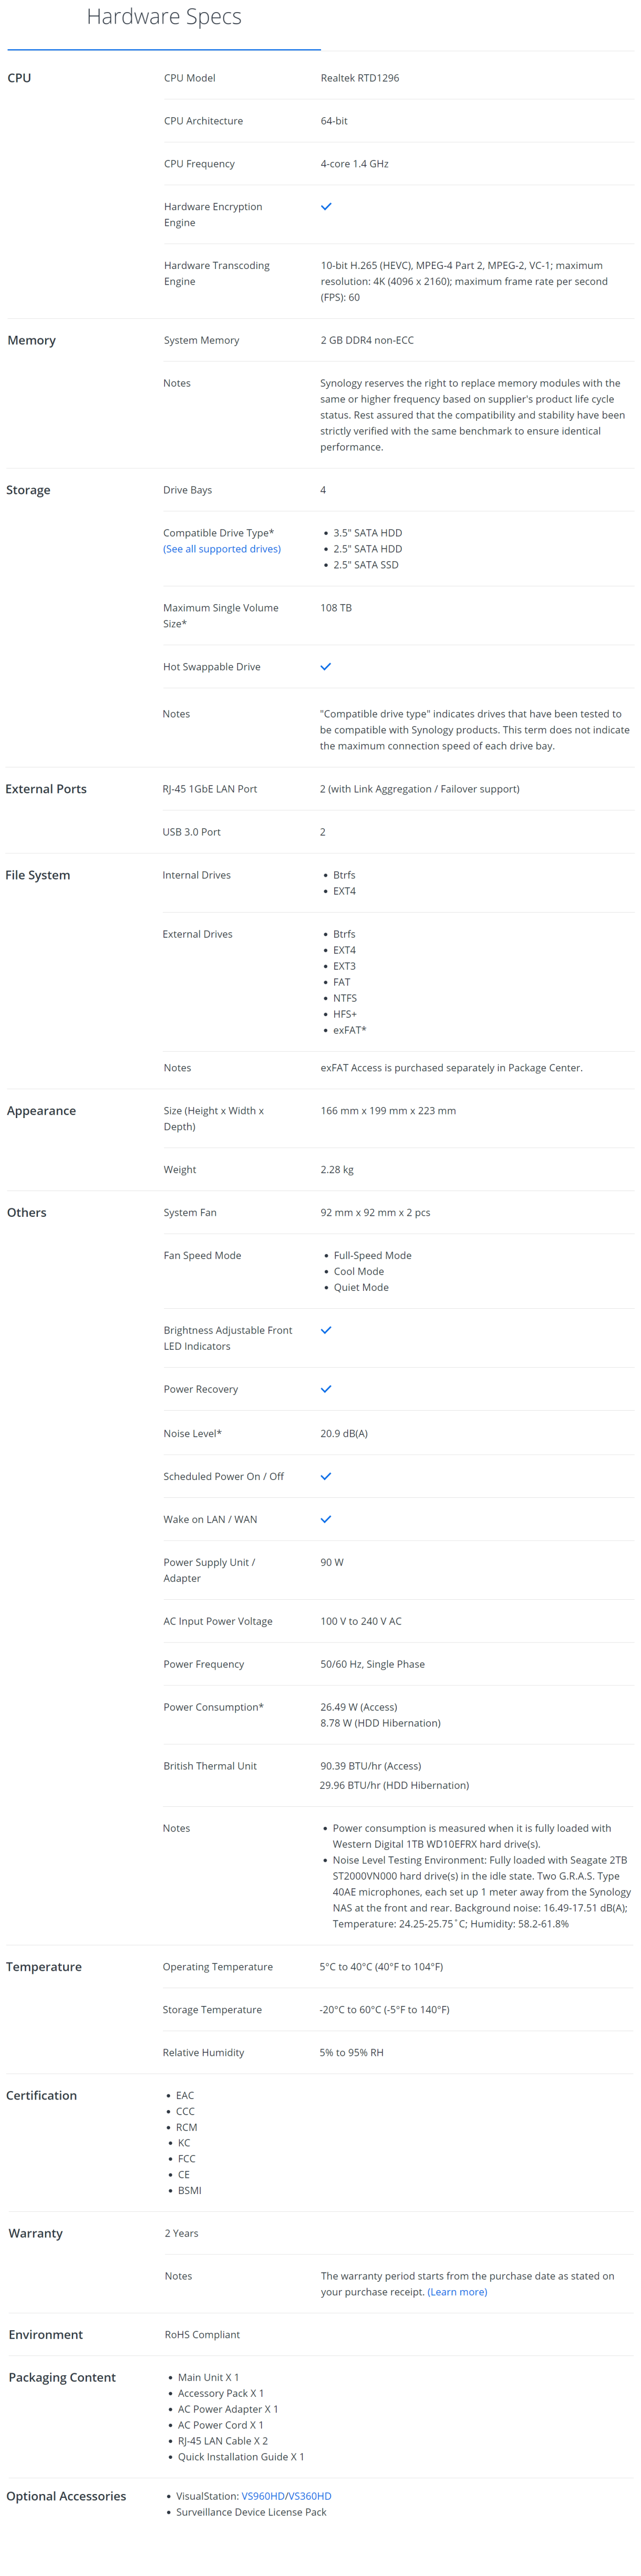Click the Wake on LAN / WAN checkmark
Viewport: 641px width, 2576px height.
(x=326, y=1519)
